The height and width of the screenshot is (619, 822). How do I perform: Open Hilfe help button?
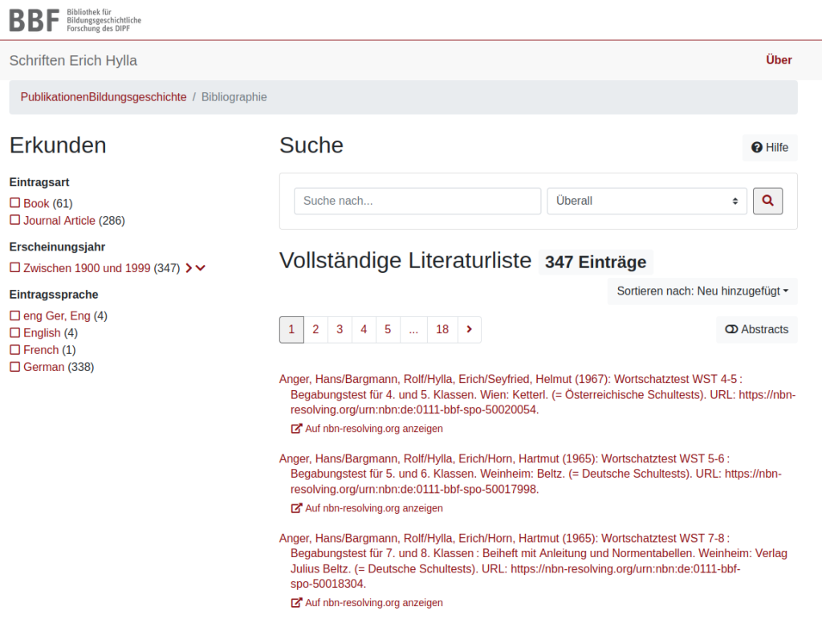[770, 147]
